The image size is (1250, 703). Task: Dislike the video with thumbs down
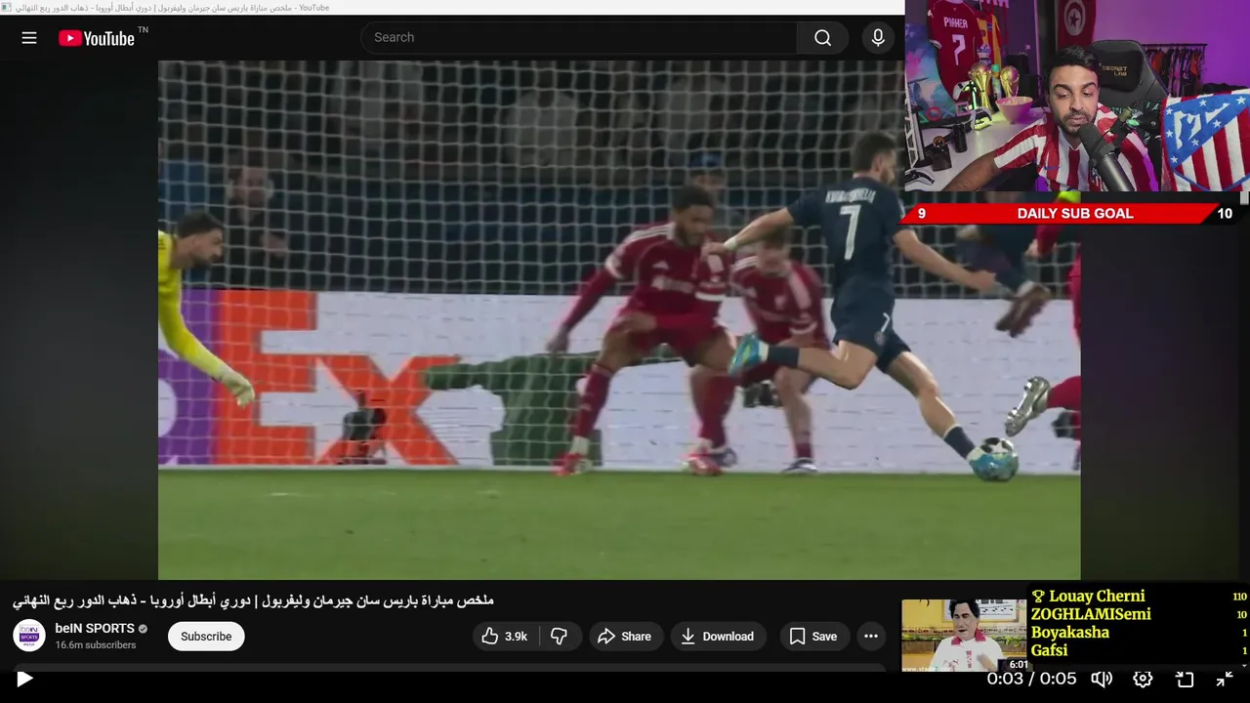click(x=560, y=637)
